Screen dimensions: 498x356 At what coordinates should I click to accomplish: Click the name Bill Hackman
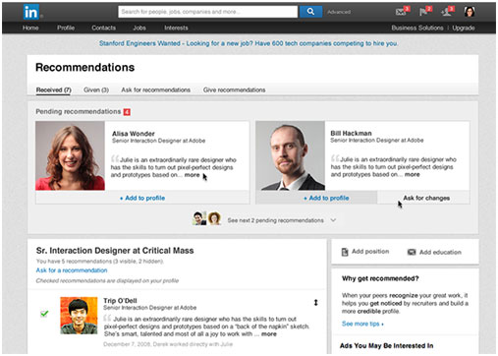(351, 134)
